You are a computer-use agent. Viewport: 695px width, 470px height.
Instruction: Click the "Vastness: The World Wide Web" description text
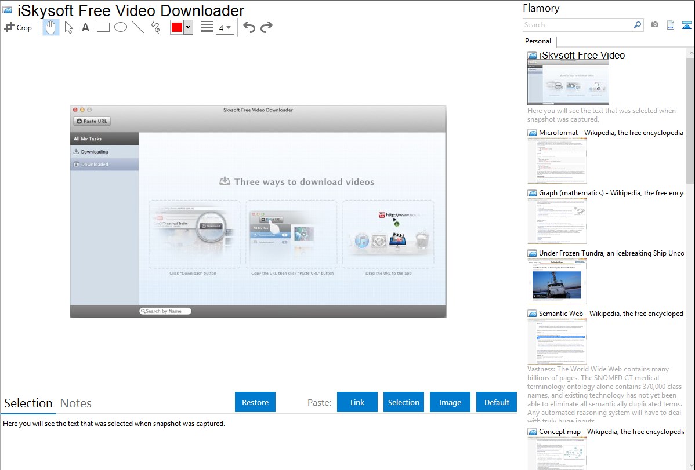click(x=604, y=395)
